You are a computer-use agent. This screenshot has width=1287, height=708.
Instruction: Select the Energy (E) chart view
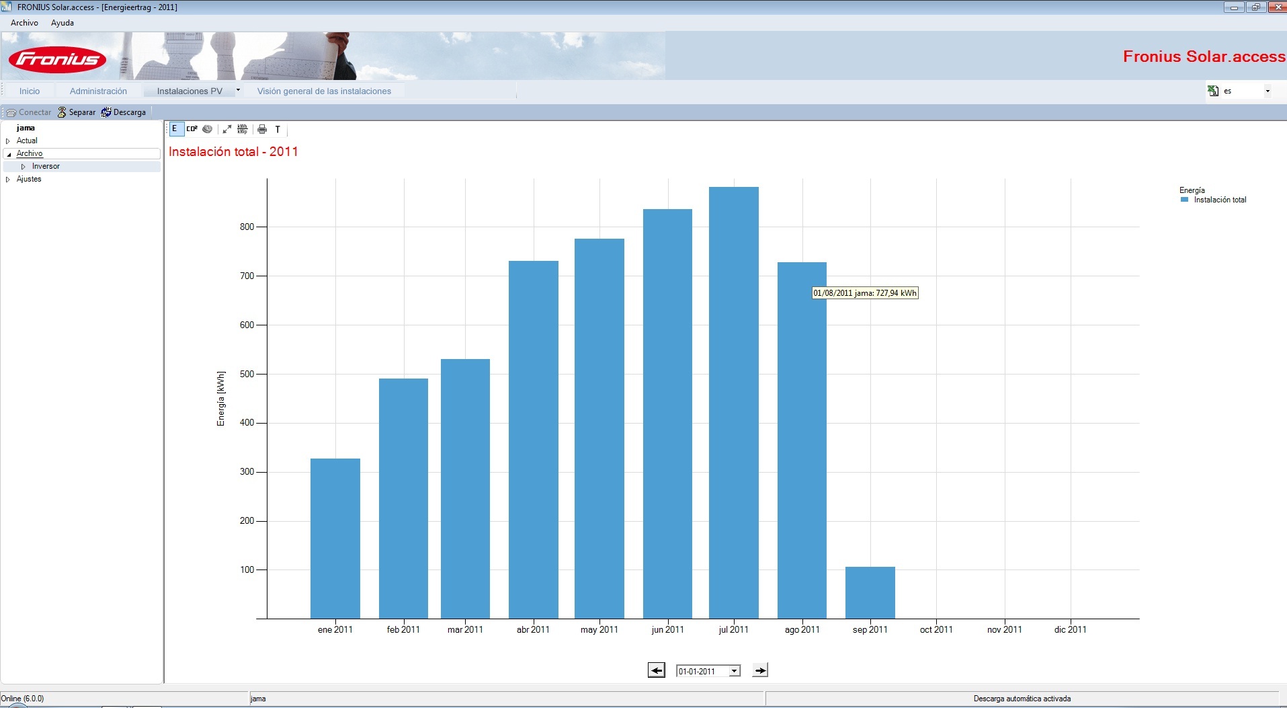point(175,129)
